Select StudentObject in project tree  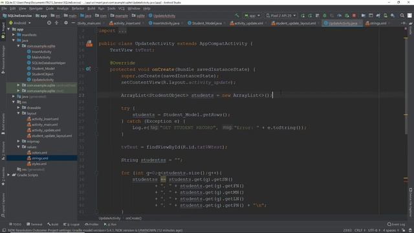tap(43, 74)
